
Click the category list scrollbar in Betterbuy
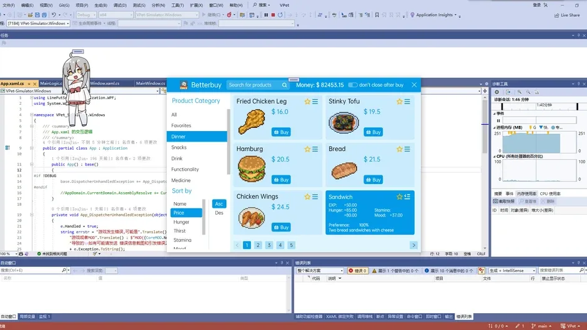coord(229,142)
